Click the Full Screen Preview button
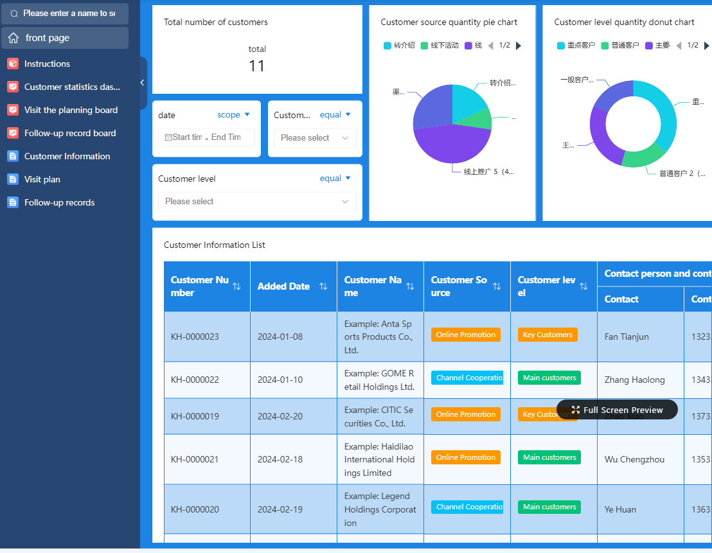Screen dimensions: 712x553 (x=617, y=410)
